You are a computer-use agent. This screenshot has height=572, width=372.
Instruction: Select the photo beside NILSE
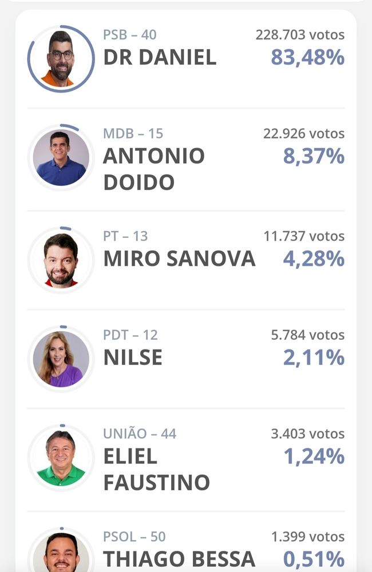[x=61, y=359]
